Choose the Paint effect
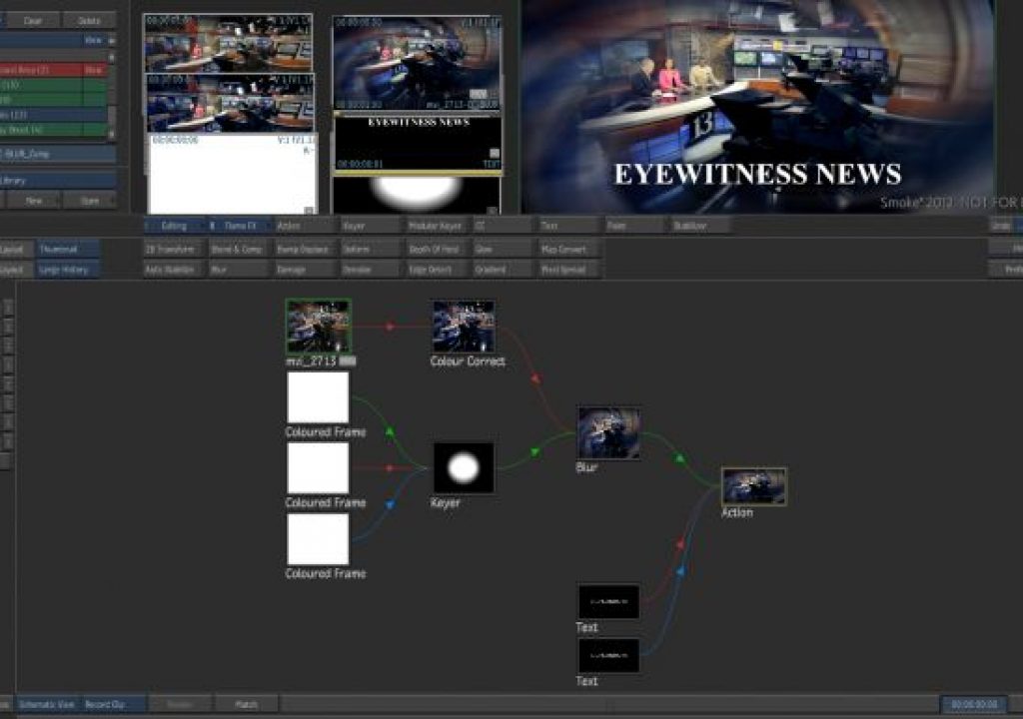The image size is (1023, 719). [x=634, y=226]
